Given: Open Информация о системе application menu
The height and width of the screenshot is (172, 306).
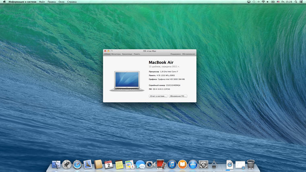Looking at the screenshot, I should coord(23,2).
